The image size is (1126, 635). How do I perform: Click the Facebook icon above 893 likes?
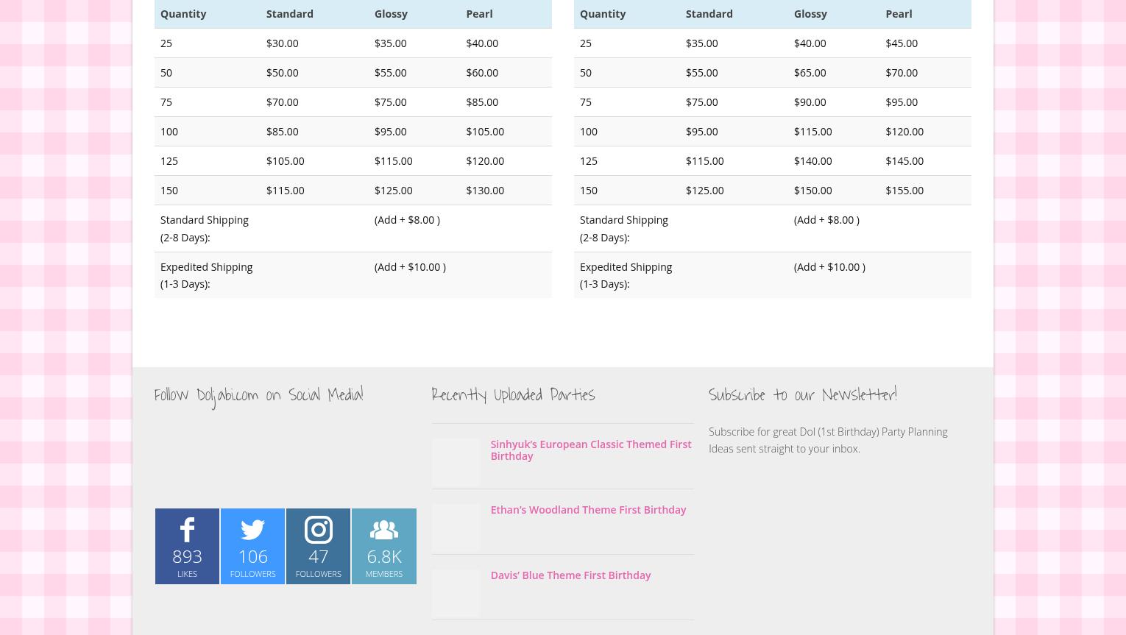pyautogui.click(x=187, y=531)
